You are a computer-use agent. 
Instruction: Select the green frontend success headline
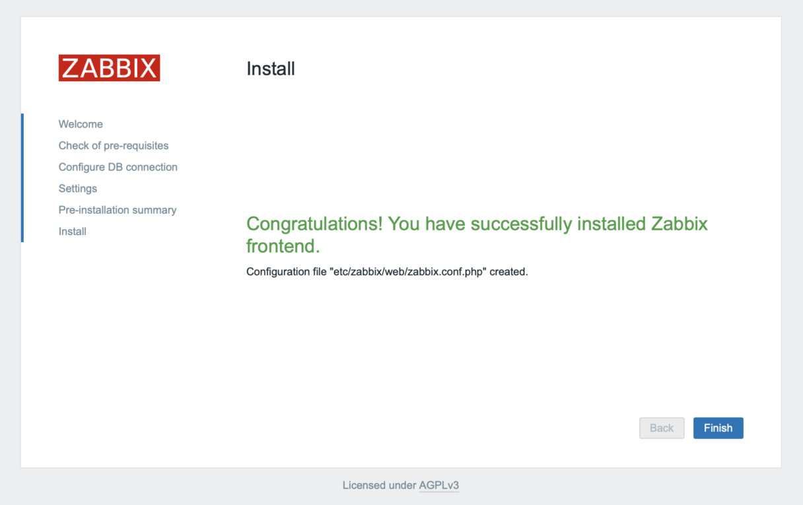(x=476, y=224)
